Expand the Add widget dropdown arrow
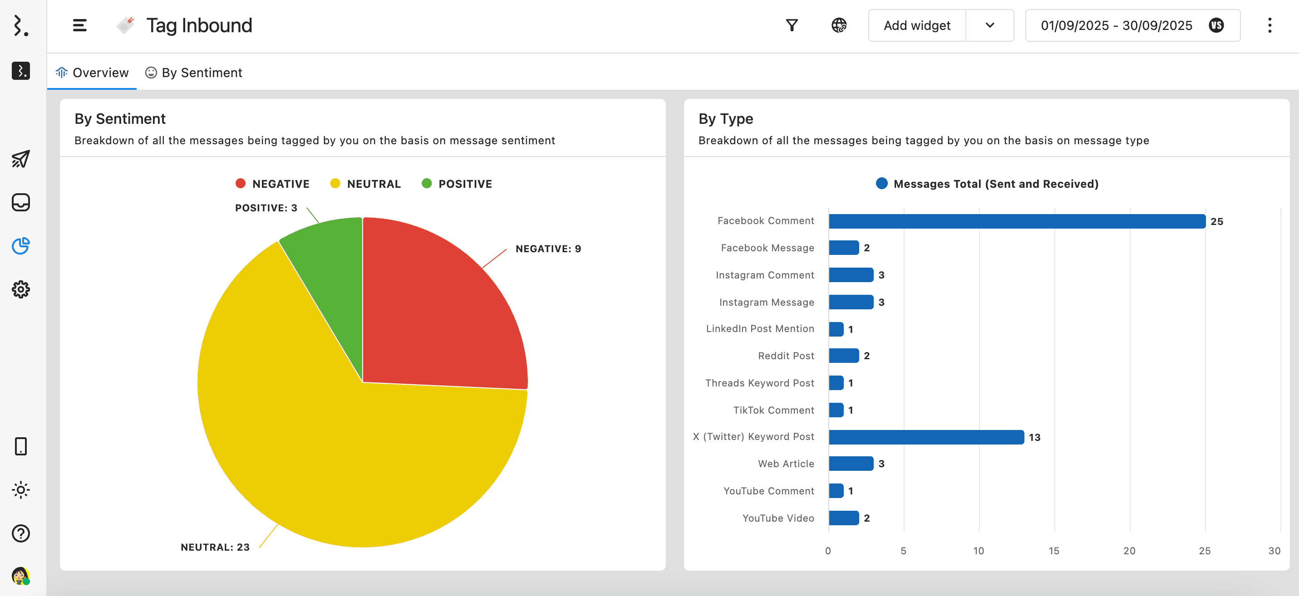The height and width of the screenshot is (596, 1299). click(x=989, y=25)
